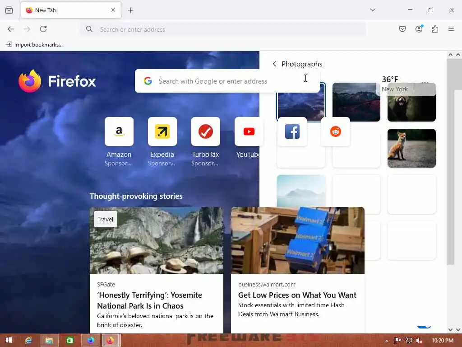
Task: Click the Thought-provoking stories heading
Action: pyautogui.click(x=136, y=196)
